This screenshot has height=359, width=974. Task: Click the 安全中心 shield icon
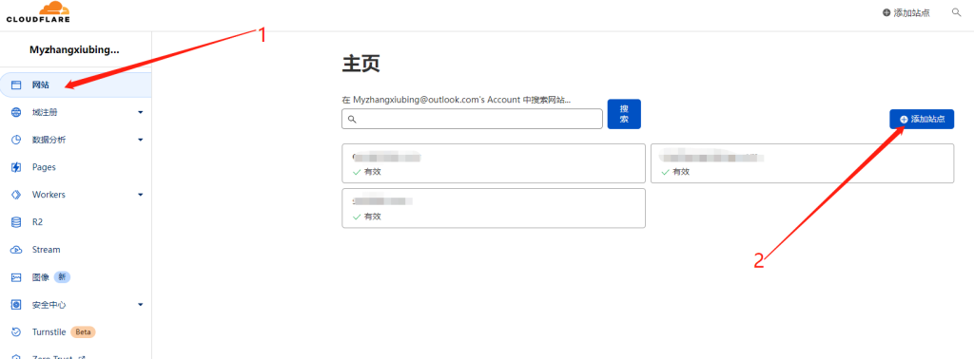click(17, 305)
